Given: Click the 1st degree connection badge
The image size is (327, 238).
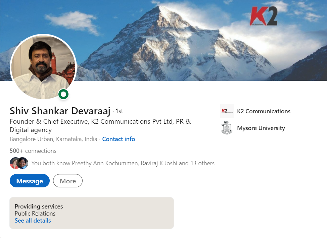Looking at the screenshot, I should [119, 111].
